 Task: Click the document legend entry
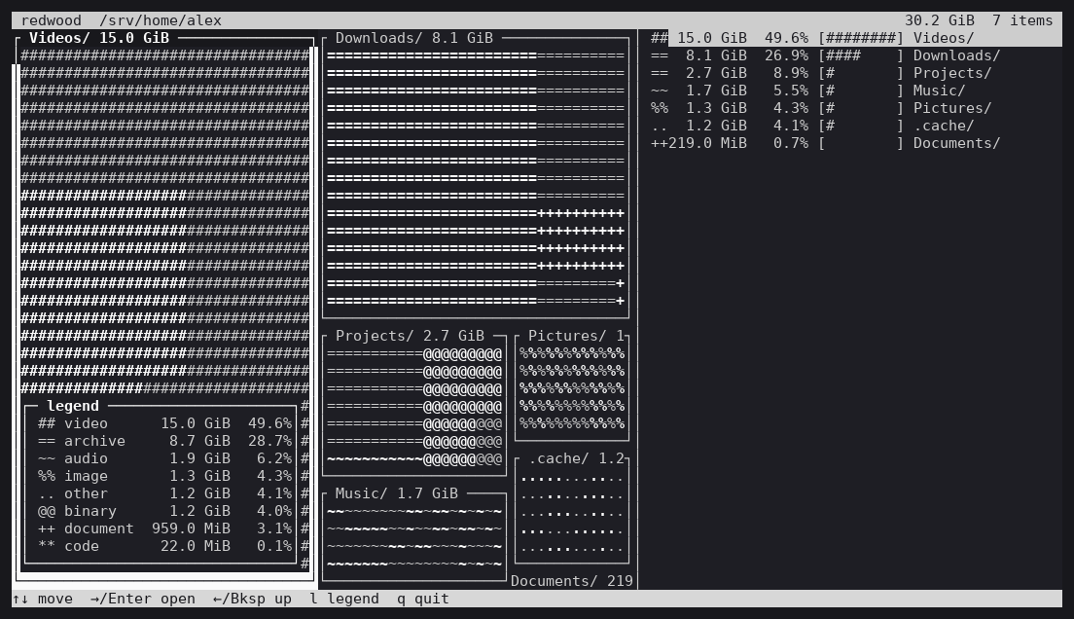click(x=165, y=528)
